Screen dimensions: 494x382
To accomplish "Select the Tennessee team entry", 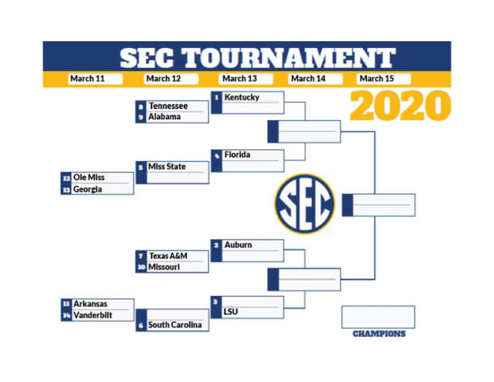I will [x=172, y=106].
